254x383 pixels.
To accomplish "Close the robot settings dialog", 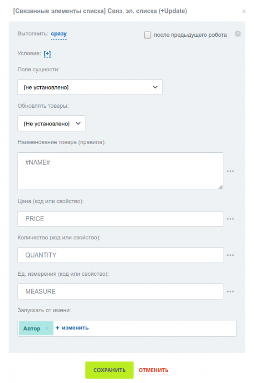I will point(244,11).
